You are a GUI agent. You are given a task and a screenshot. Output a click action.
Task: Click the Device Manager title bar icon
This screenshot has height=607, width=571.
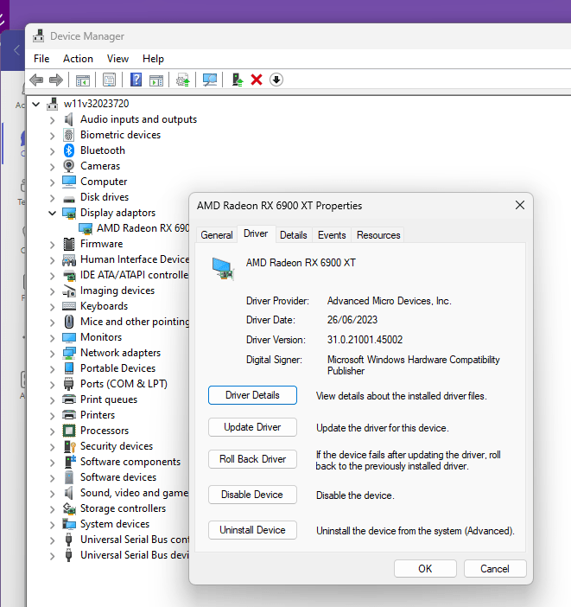pyautogui.click(x=38, y=36)
